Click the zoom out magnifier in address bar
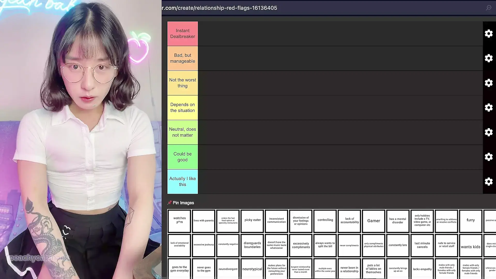 coord(489,8)
